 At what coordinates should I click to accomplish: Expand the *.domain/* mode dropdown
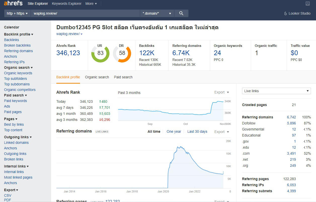(x=157, y=13)
